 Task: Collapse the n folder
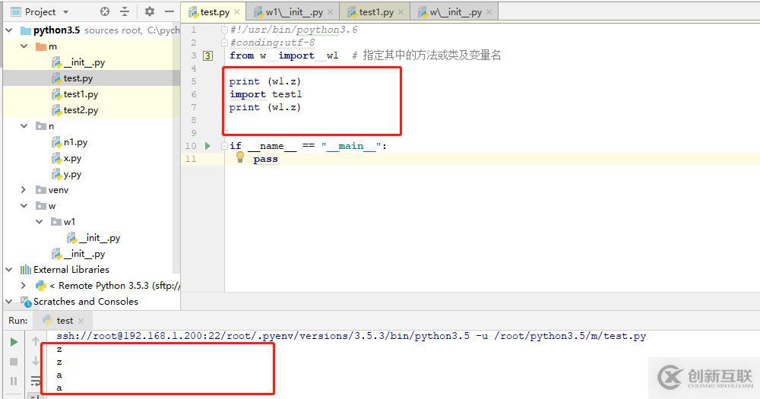[24, 126]
